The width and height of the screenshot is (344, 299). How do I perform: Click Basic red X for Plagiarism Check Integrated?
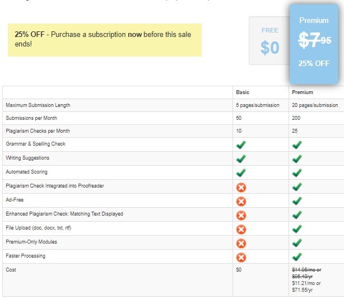[x=241, y=186]
